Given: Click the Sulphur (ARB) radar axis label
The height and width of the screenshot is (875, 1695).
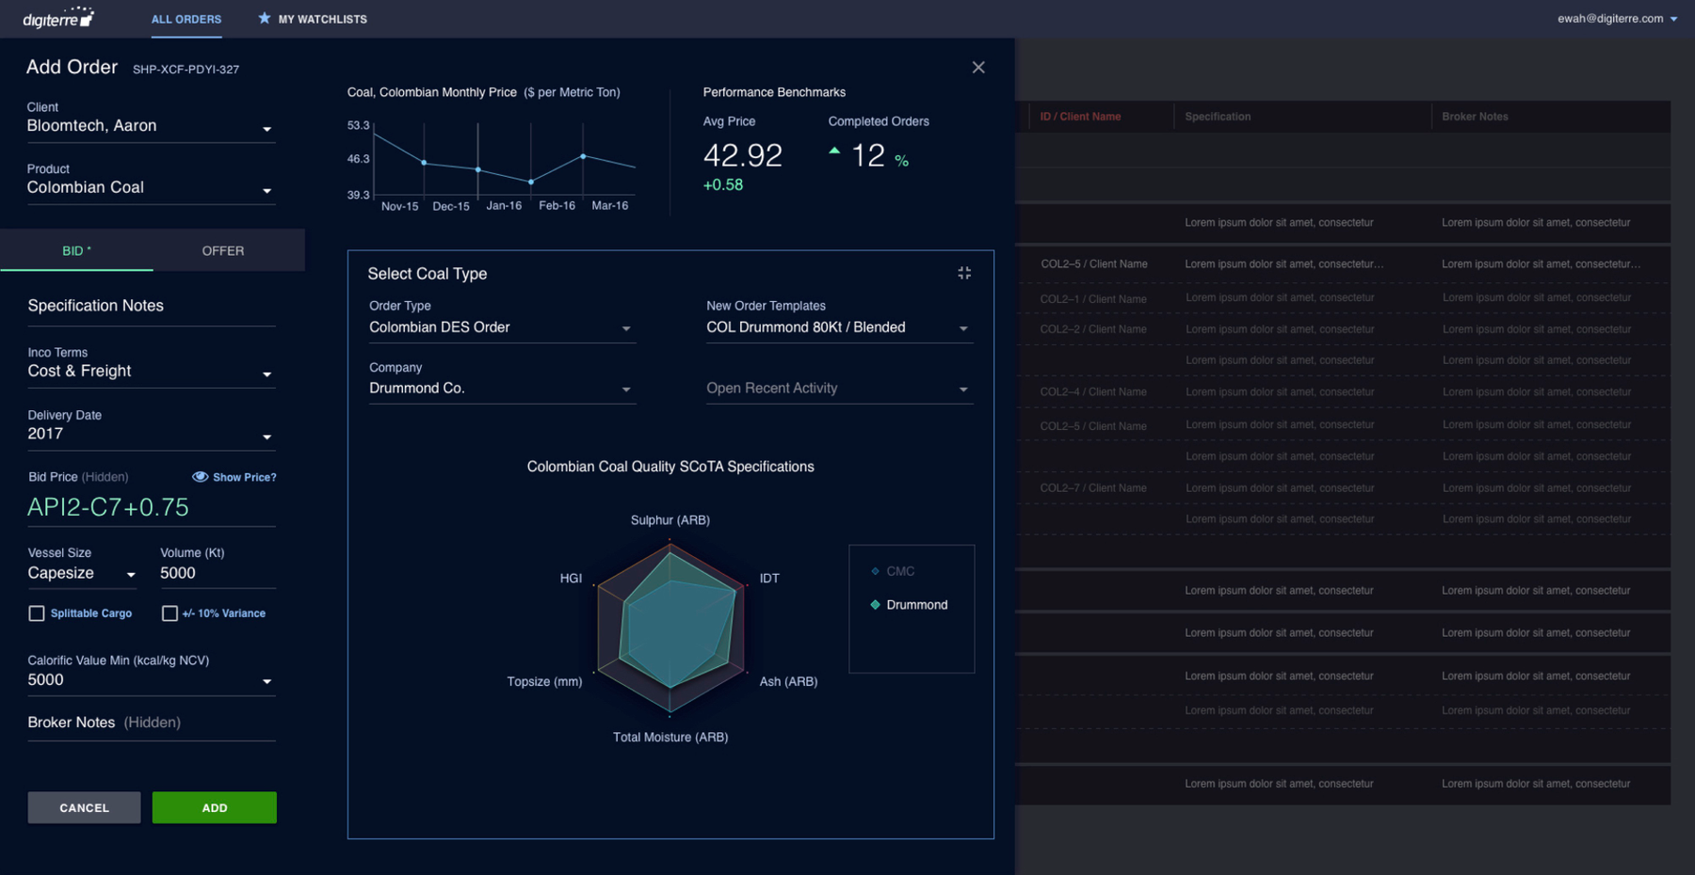Looking at the screenshot, I should coord(670,520).
